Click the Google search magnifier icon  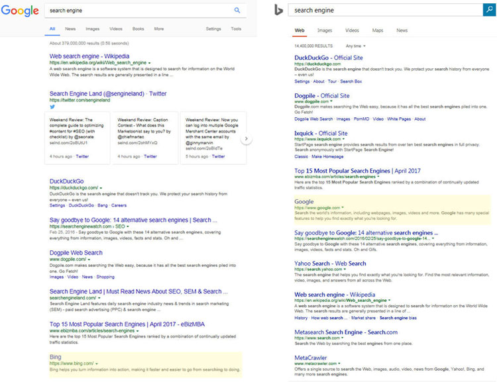237,10
